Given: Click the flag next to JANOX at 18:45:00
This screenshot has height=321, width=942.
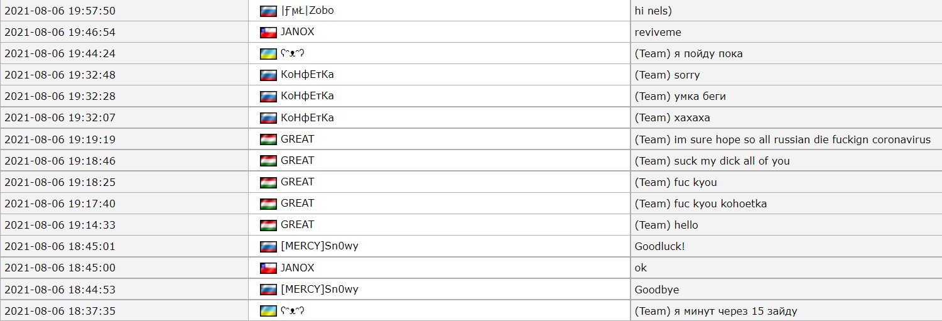Looking at the screenshot, I should 268,268.
